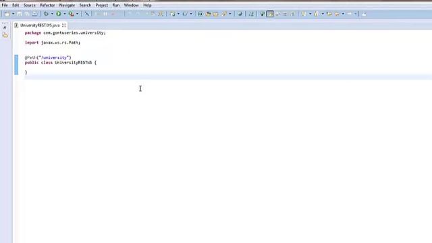The height and width of the screenshot is (243, 432).
Task: Expand the New Java Class dropdown arrow
Action: coord(191,13)
